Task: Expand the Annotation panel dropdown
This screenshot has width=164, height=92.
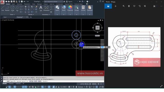Action: pyautogui.click(x=46, y=15)
